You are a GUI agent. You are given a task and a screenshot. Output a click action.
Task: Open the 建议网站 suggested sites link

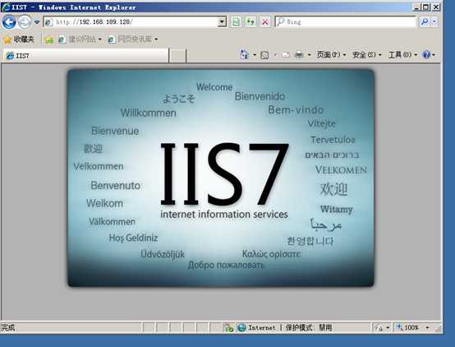coord(80,39)
